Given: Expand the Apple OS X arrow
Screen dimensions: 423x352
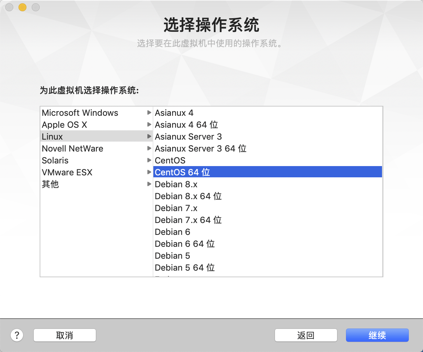Looking at the screenshot, I should click(149, 125).
